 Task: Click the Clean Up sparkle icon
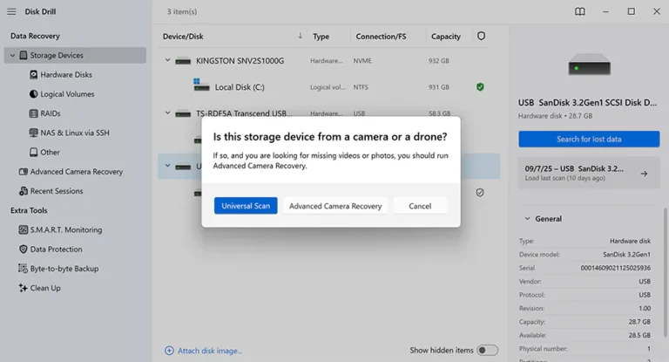tap(23, 288)
